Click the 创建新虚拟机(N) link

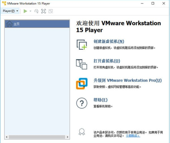point(109,42)
